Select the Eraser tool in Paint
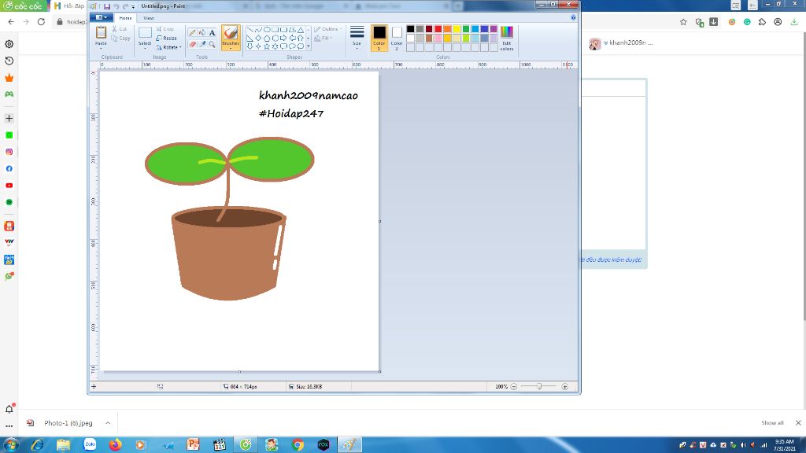Viewport: 806px width, 453px height. [192, 45]
